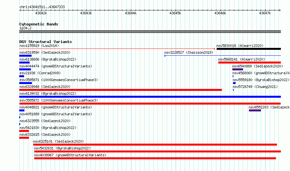Select the purple nsv6552203 variant bar
This screenshot has width=290, height=171.
coord(255,110)
